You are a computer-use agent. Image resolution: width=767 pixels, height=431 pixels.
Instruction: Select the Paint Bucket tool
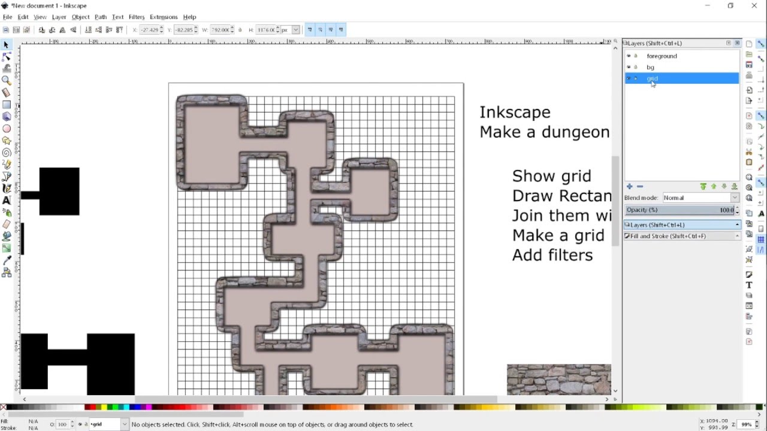pyautogui.click(x=7, y=236)
